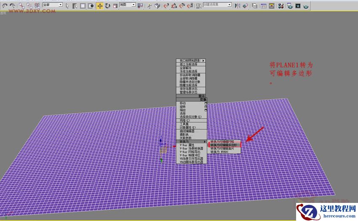Image resolution: width=358 pixels, height=221 pixels.
Task: Open the Curve Editor icon
Action: [264, 6]
